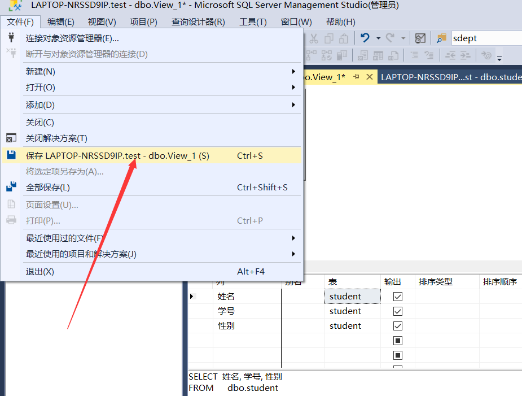
Task: Select the 学号 column cell
Action: pyautogui.click(x=247, y=311)
